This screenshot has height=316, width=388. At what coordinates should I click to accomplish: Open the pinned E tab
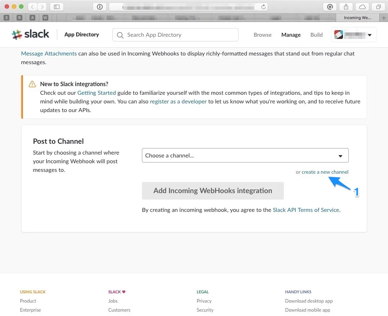7,18
